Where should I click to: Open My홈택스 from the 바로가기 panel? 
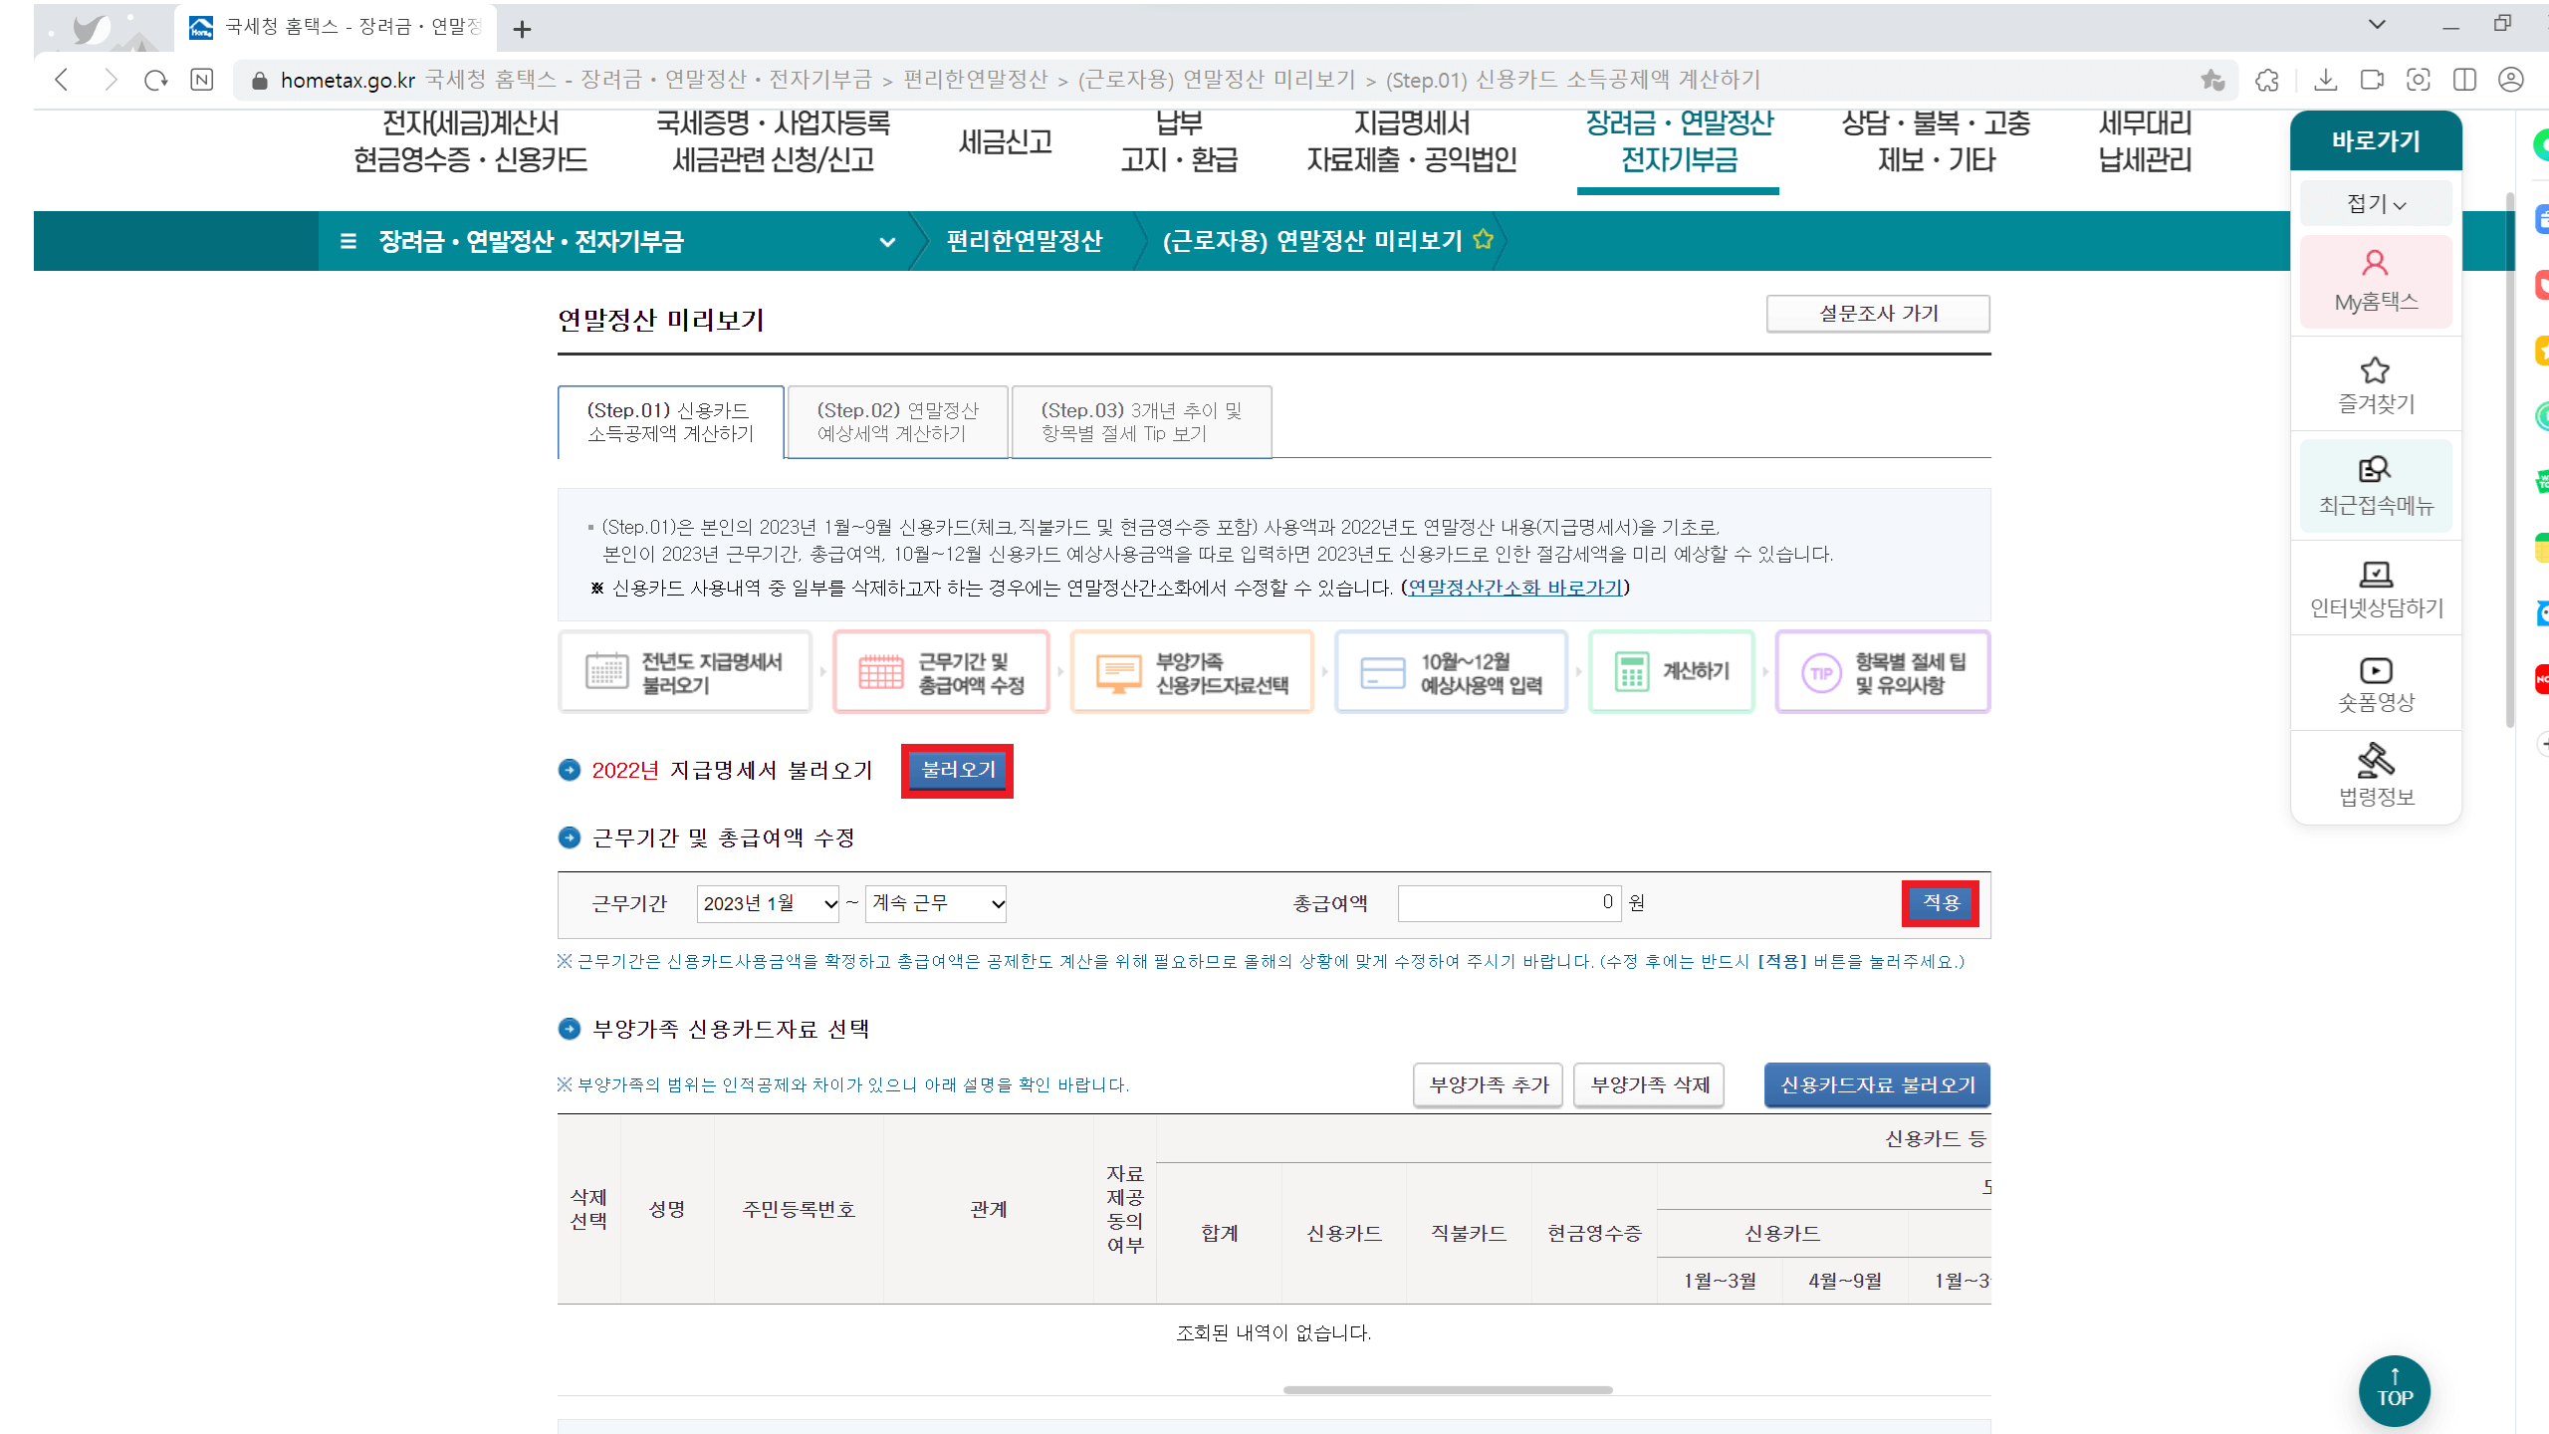pos(2376,282)
